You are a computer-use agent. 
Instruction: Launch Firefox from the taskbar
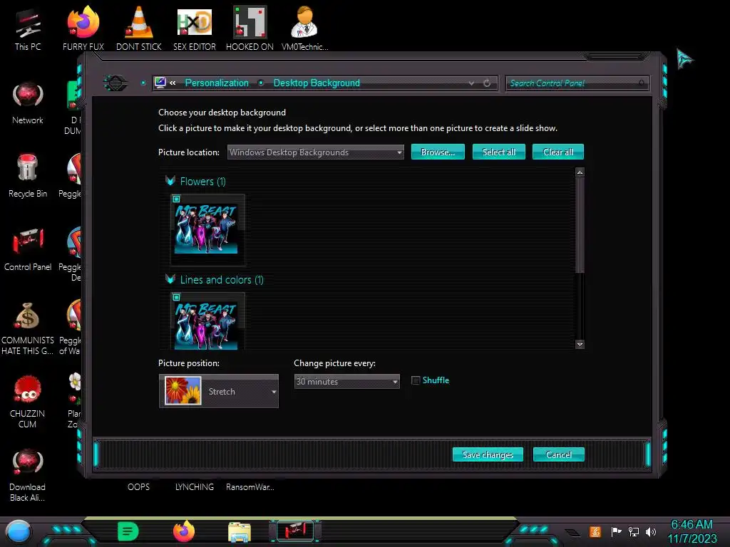[184, 531]
